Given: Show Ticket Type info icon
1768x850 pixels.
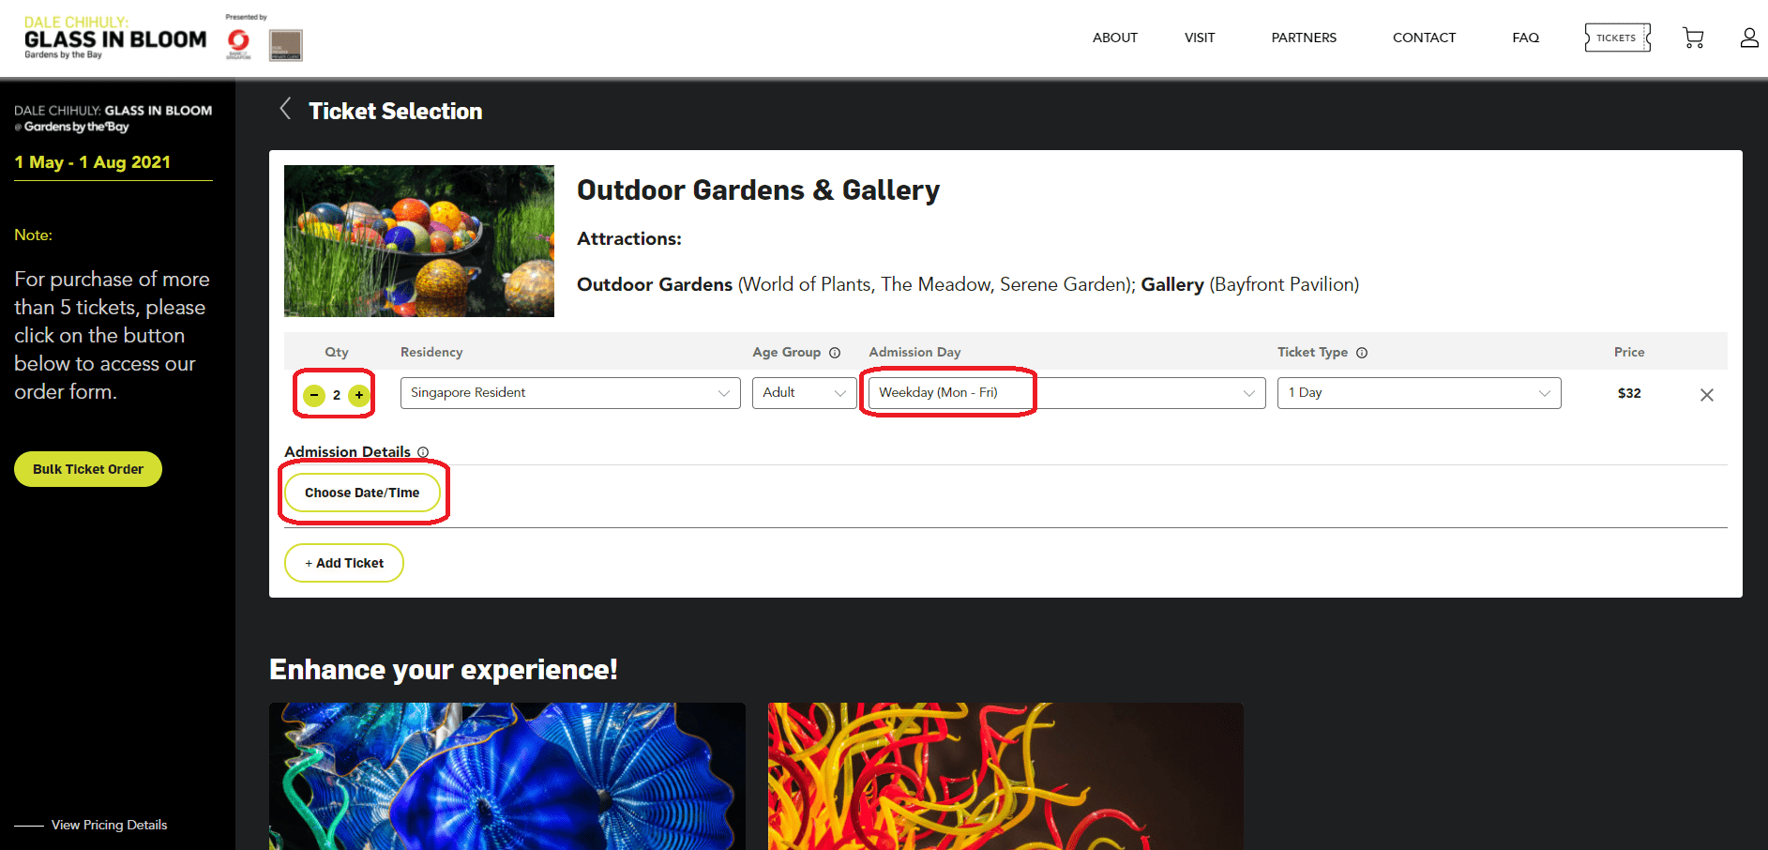Looking at the screenshot, I should point(1362,353).
